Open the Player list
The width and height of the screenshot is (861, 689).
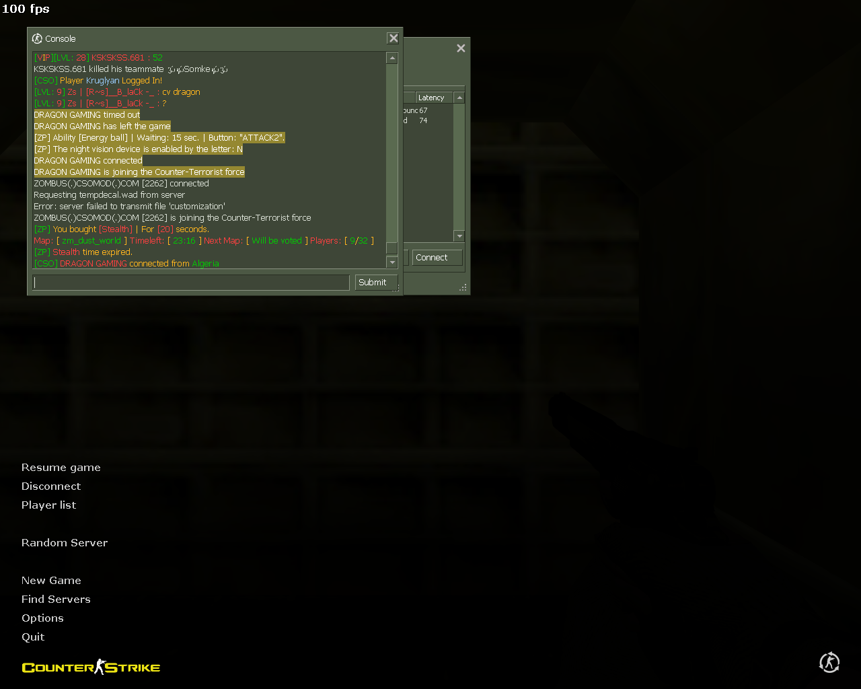pos(48,505)
